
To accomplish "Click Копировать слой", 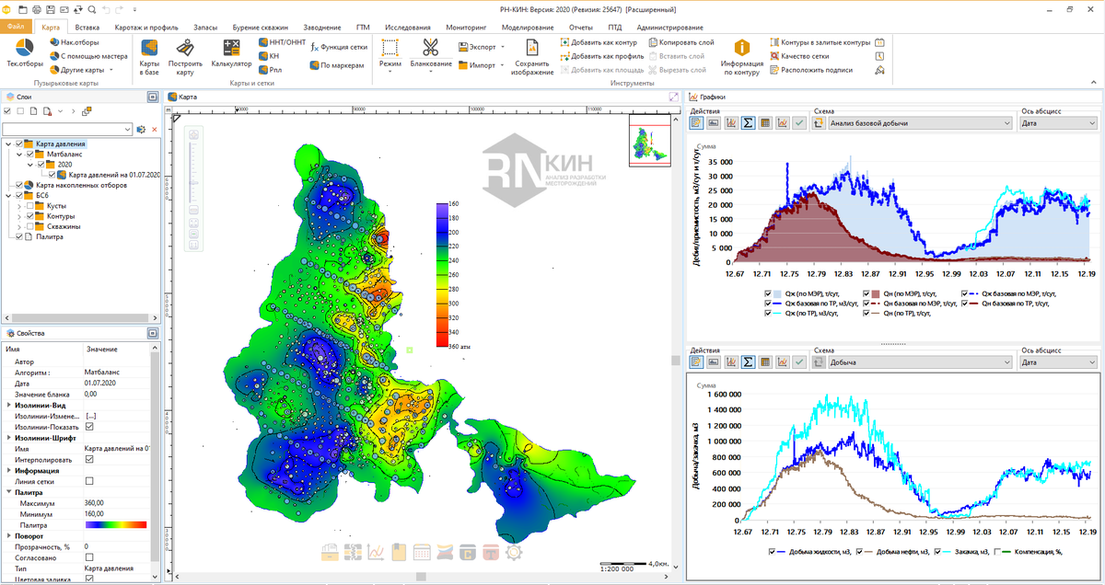I will [680, 42].
